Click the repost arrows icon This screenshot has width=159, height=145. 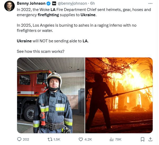(x=50, y=140)
